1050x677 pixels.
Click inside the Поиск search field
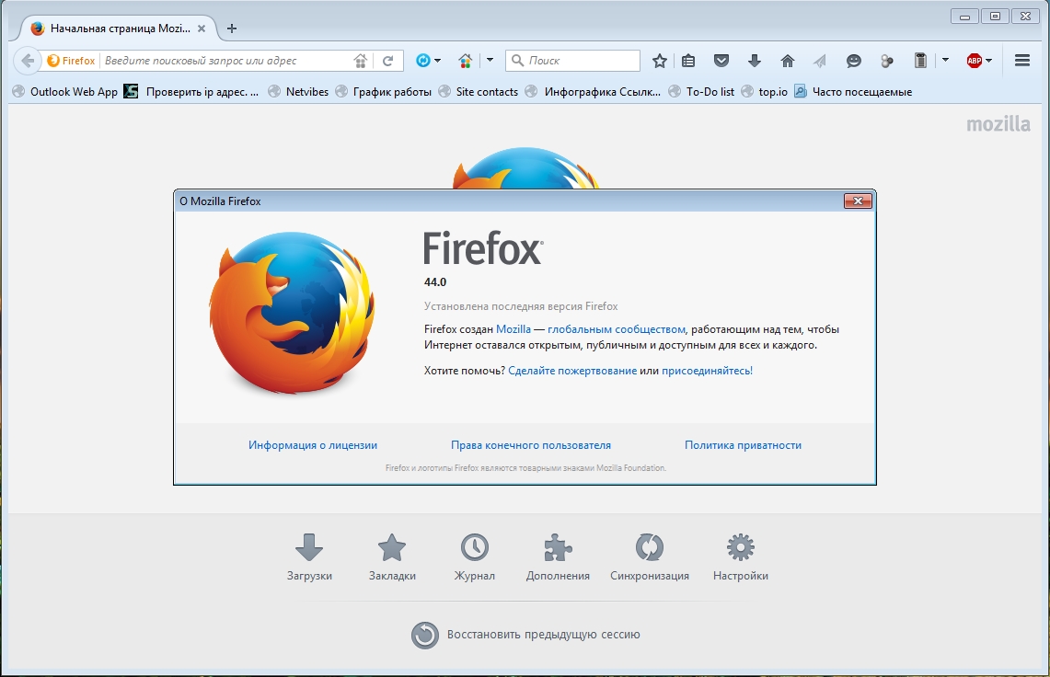(573, 61)
